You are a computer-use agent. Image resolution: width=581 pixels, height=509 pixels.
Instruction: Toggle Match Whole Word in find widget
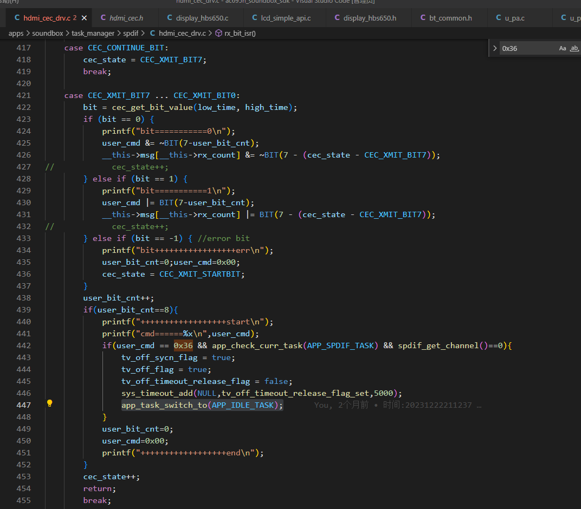tap(574, 49)
